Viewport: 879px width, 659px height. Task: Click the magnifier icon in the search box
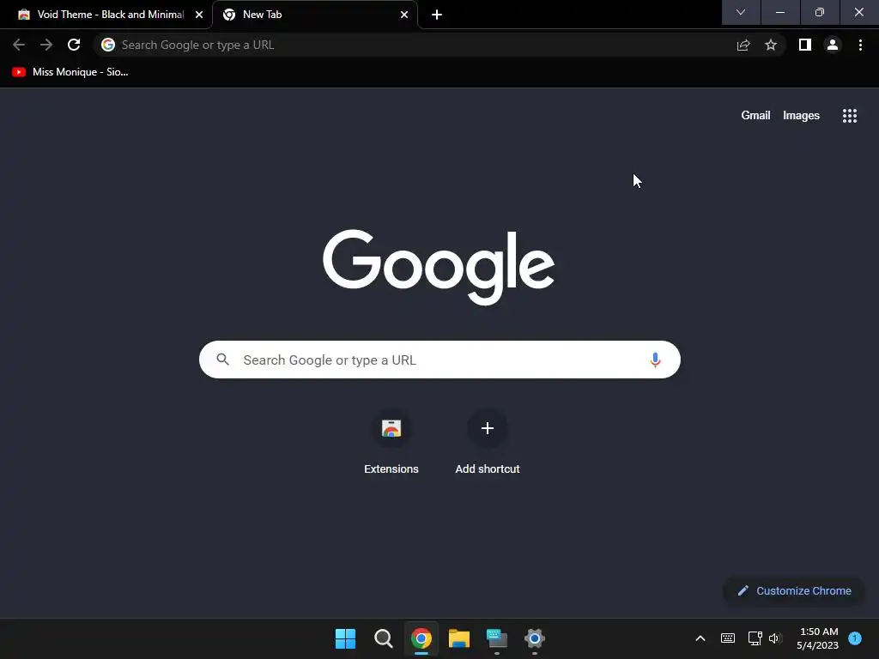[x=222, y=360]
